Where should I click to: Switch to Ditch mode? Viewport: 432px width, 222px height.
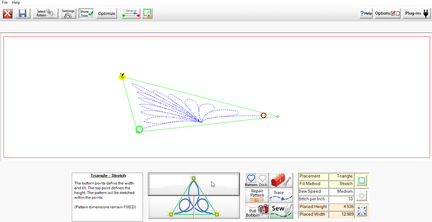click(263, 180)
